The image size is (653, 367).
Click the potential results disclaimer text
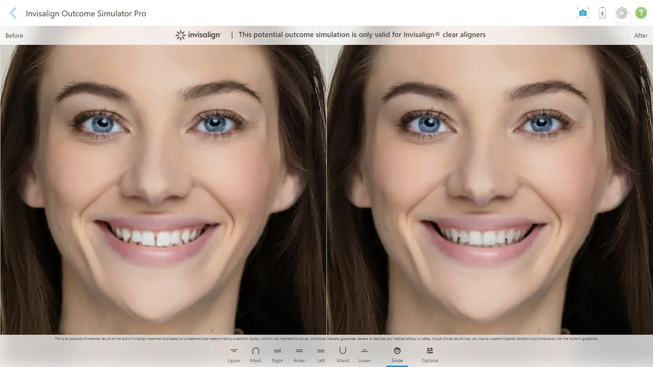tap(326, 339)
